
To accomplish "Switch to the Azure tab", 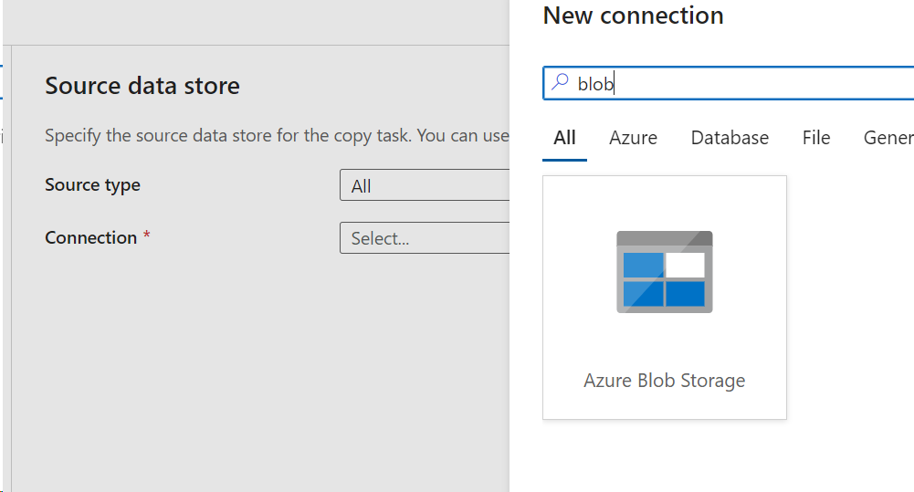I will coord(633,138).
